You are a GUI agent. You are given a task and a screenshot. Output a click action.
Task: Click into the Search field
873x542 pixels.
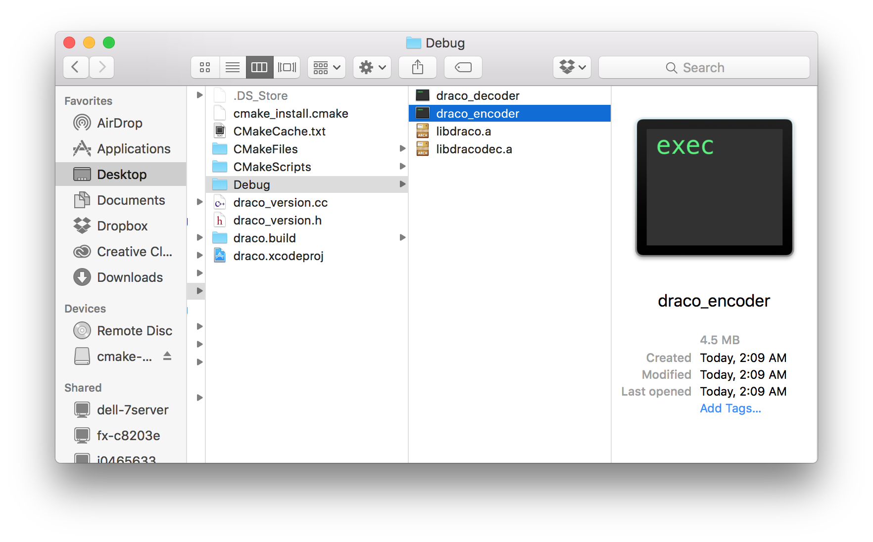(704, 68)
